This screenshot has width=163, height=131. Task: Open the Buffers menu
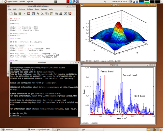tap(30, 9)
